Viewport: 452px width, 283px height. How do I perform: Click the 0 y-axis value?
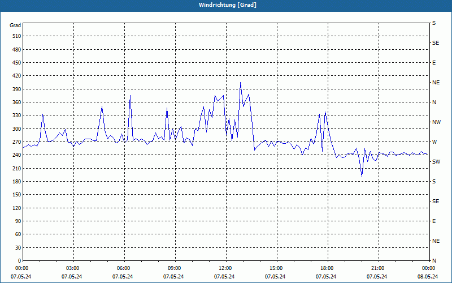point(19,261)
